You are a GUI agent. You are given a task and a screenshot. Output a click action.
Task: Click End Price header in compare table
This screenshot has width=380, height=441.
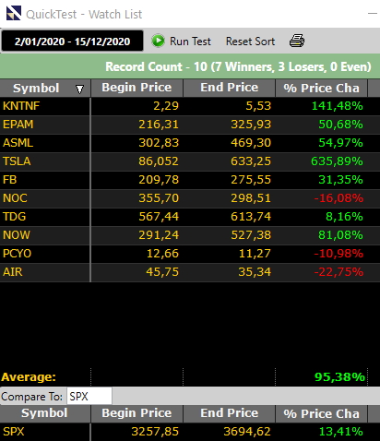click(x=229, y=413)
